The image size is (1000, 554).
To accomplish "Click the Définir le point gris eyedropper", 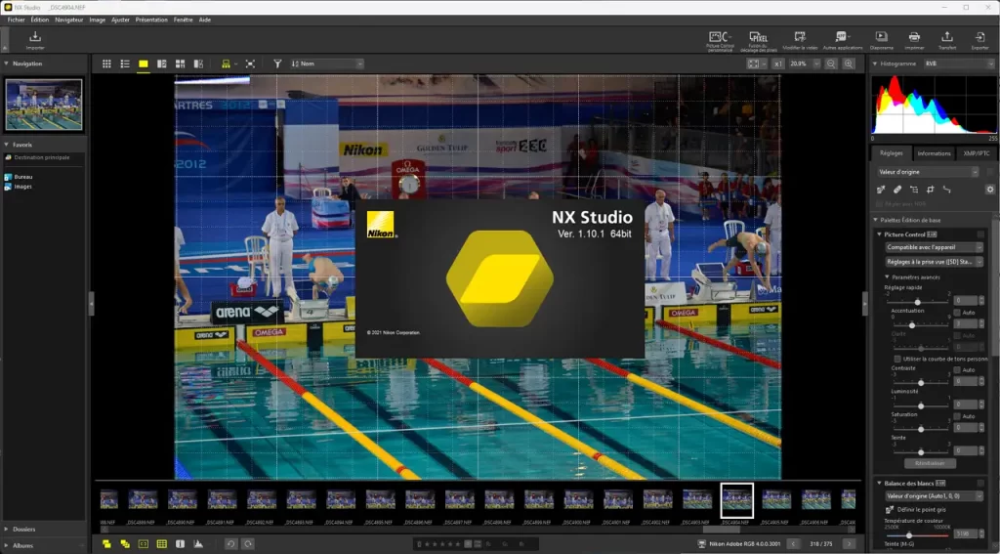I will 890,510.
